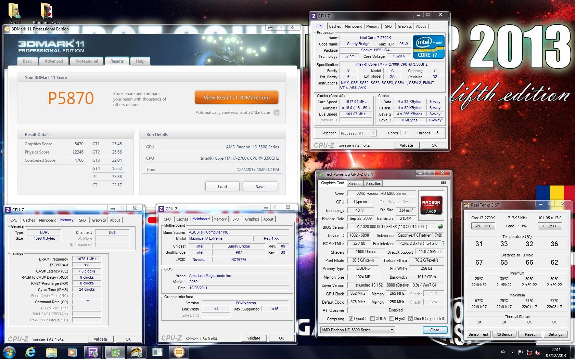
Task: Click Sensor Test in Real Temp
Action: [x=478, y=334]
